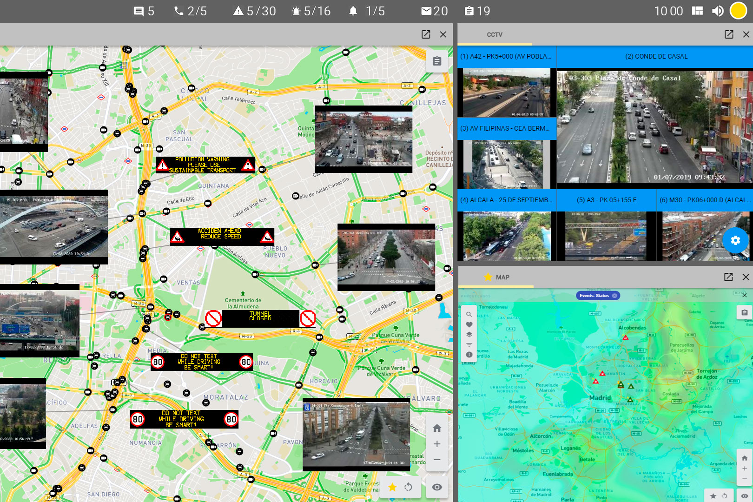
Task: Toggle the sound speaker in top bar
Action: pyautogui.click(x=718, y=11)
